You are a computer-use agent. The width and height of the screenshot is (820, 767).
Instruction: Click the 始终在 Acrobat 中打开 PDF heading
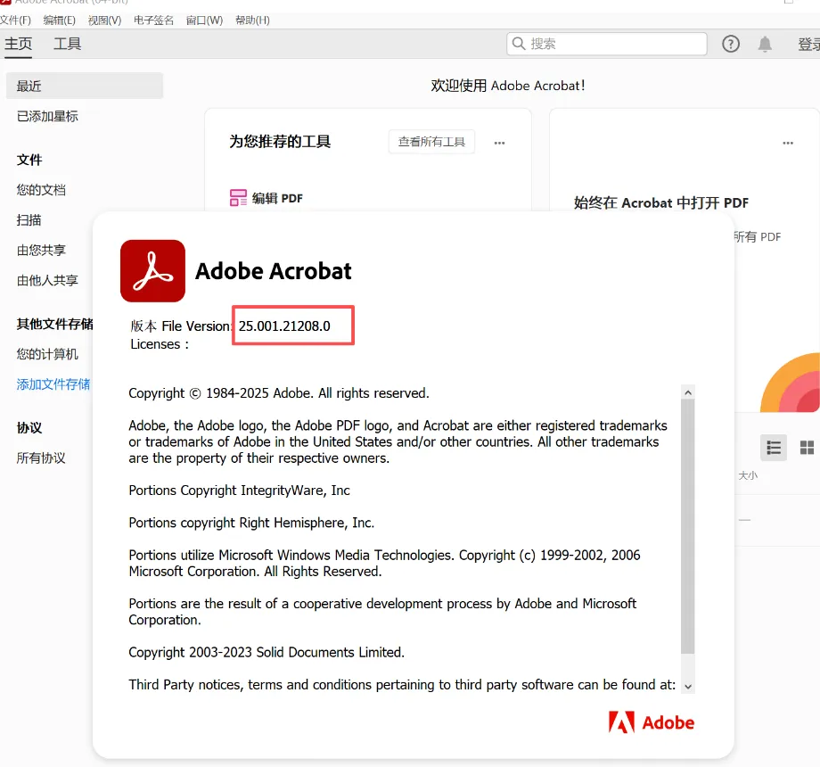click(661, 203)
